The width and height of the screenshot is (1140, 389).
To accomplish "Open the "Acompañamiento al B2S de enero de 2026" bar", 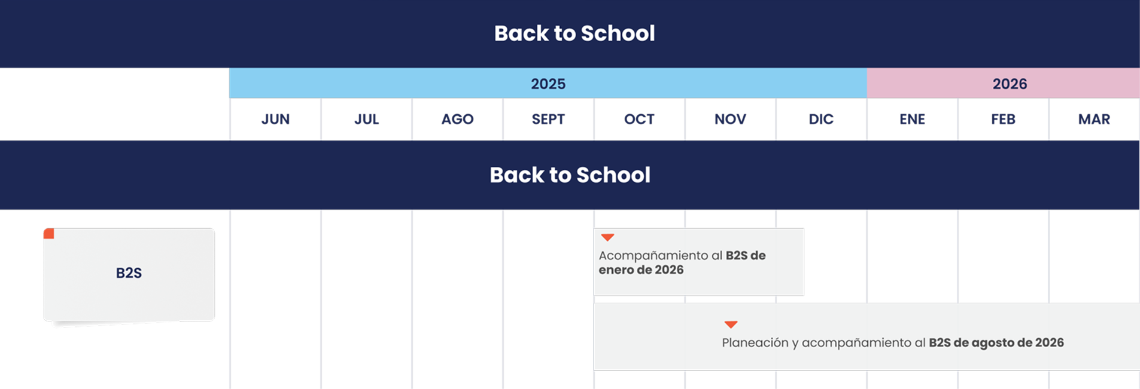I will (x=698, y=262).
